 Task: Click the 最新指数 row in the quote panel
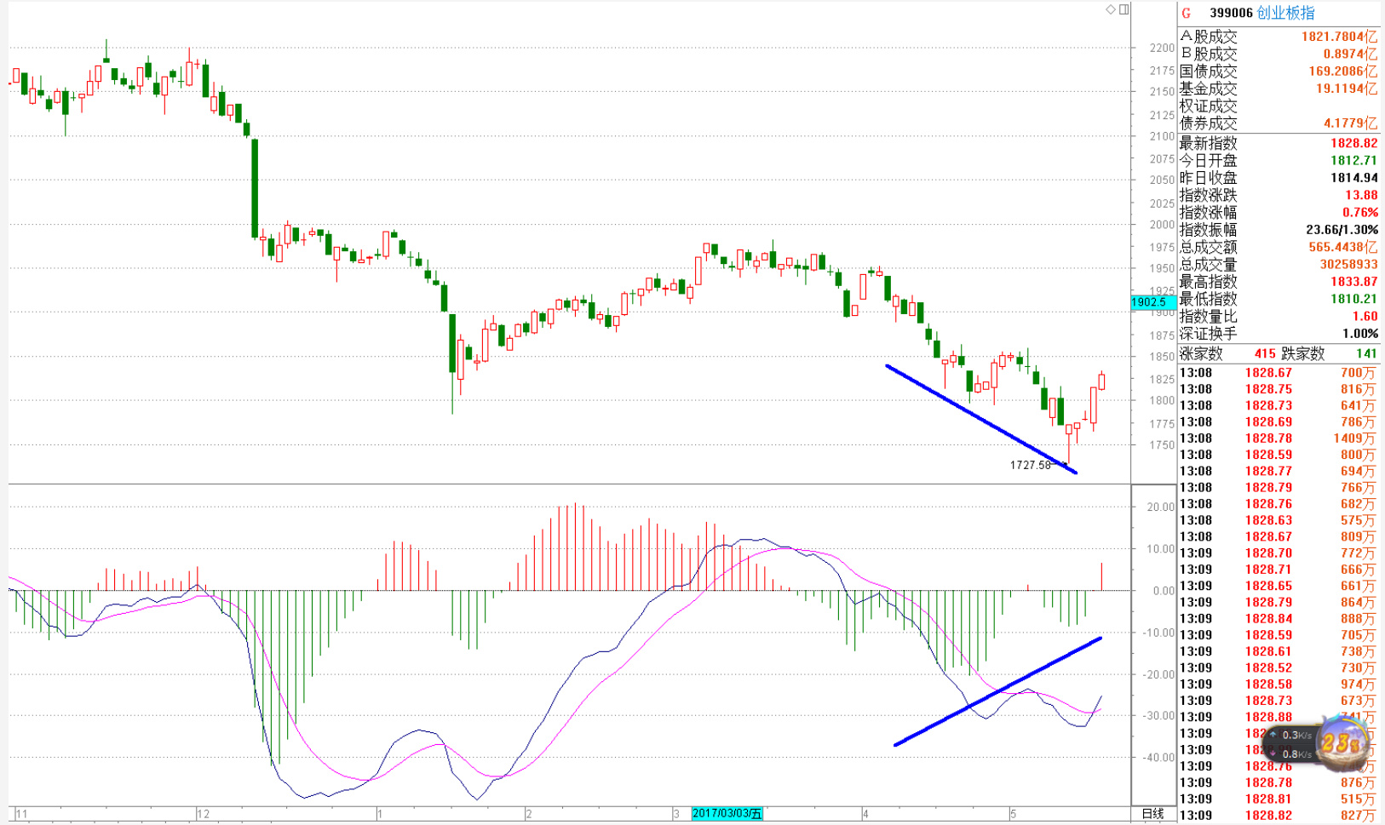tap(1278, 143)
